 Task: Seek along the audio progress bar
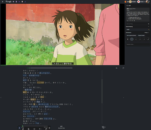tap(35, 126)
